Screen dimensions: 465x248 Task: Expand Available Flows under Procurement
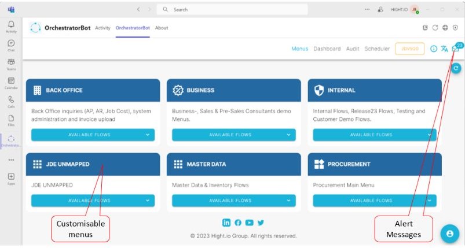[375, 201]
